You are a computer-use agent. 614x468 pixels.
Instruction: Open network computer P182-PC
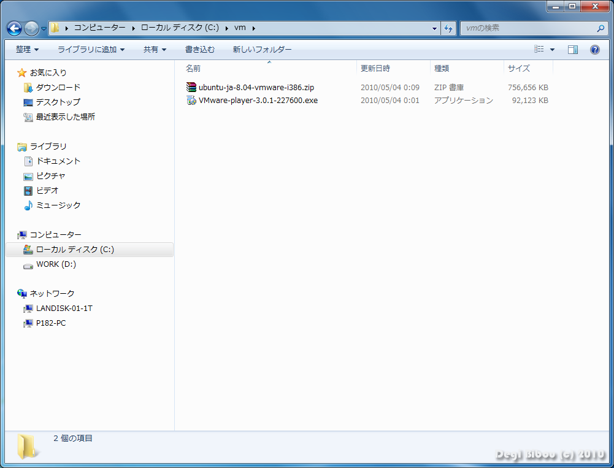tap(51, 323)
